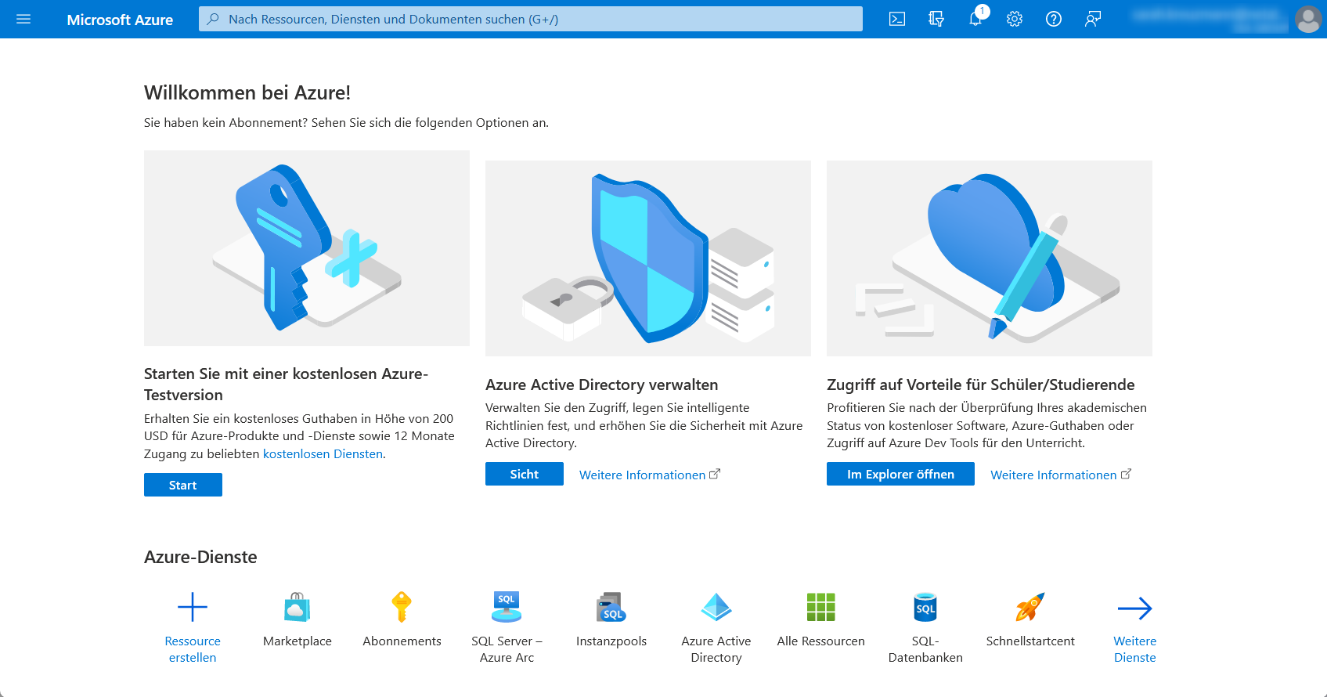The height and width of the screenshot is (697, 1327).
Task: Open the feedback icon
Action: tap(1093, 19)
